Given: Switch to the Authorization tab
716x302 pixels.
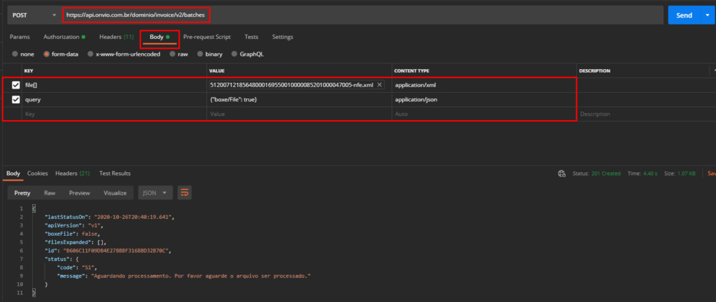Looking at the screenshot, I should coord(64,37).
